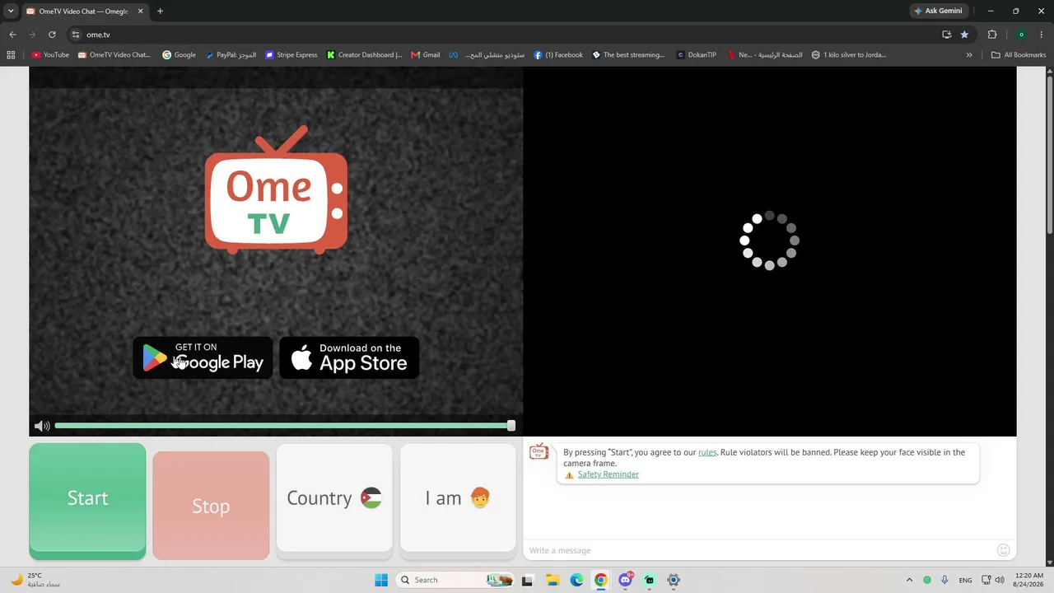1054x593 pixels.
Task: Click the Ask Gemini button
Action: click(938, 11)
